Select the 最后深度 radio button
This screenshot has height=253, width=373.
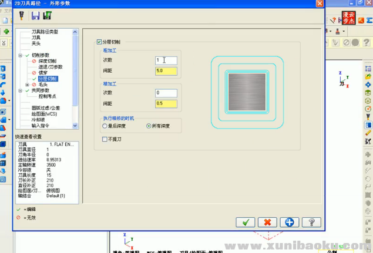pos(105,126)
